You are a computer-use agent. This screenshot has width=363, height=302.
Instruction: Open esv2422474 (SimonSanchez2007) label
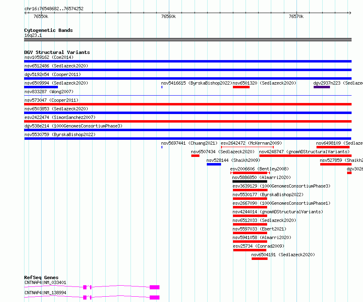[60, 117]
